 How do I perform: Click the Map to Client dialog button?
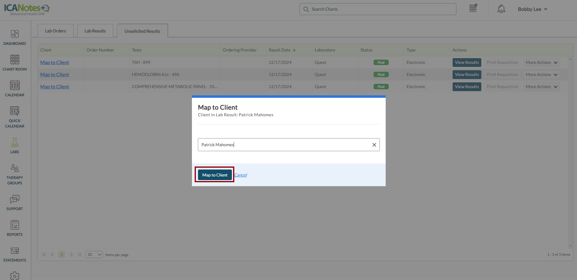[x=215, y=175]
